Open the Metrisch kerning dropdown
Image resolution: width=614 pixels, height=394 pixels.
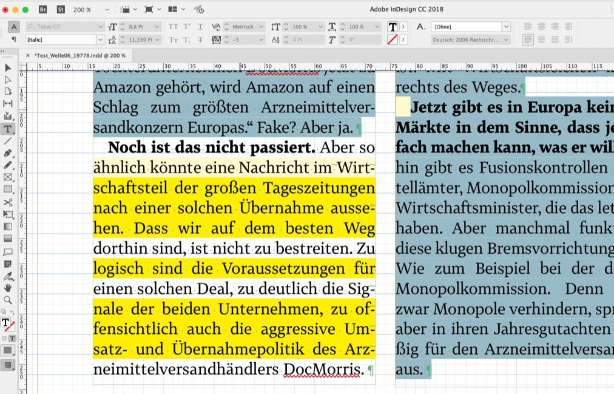tap(261, 27)
